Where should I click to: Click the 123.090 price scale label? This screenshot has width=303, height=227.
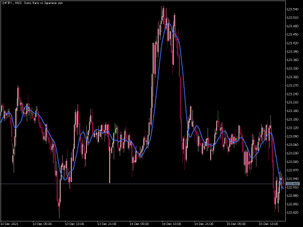(x=292, y=136)
